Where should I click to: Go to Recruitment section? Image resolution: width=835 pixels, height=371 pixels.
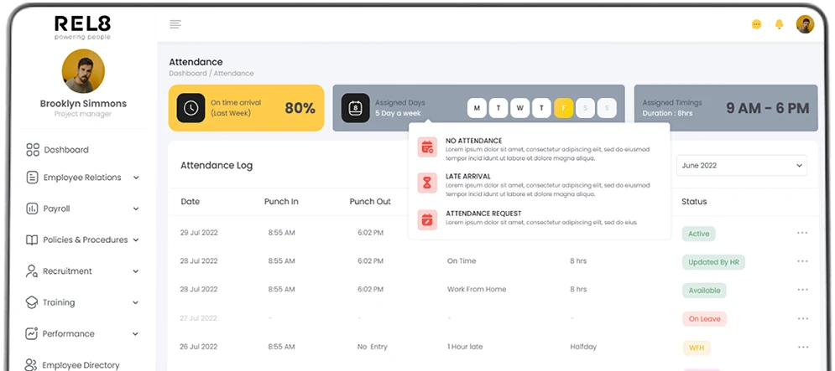coord(67,271)
